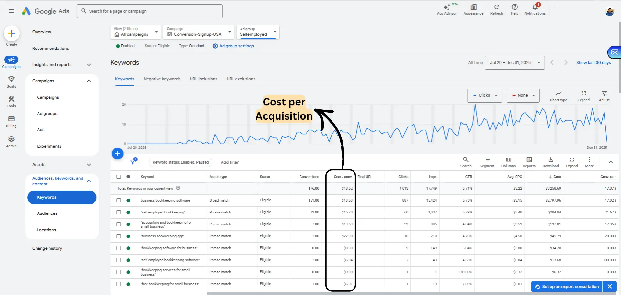Click the Billing icon
The image size is (621, 295).
(11, 122)
